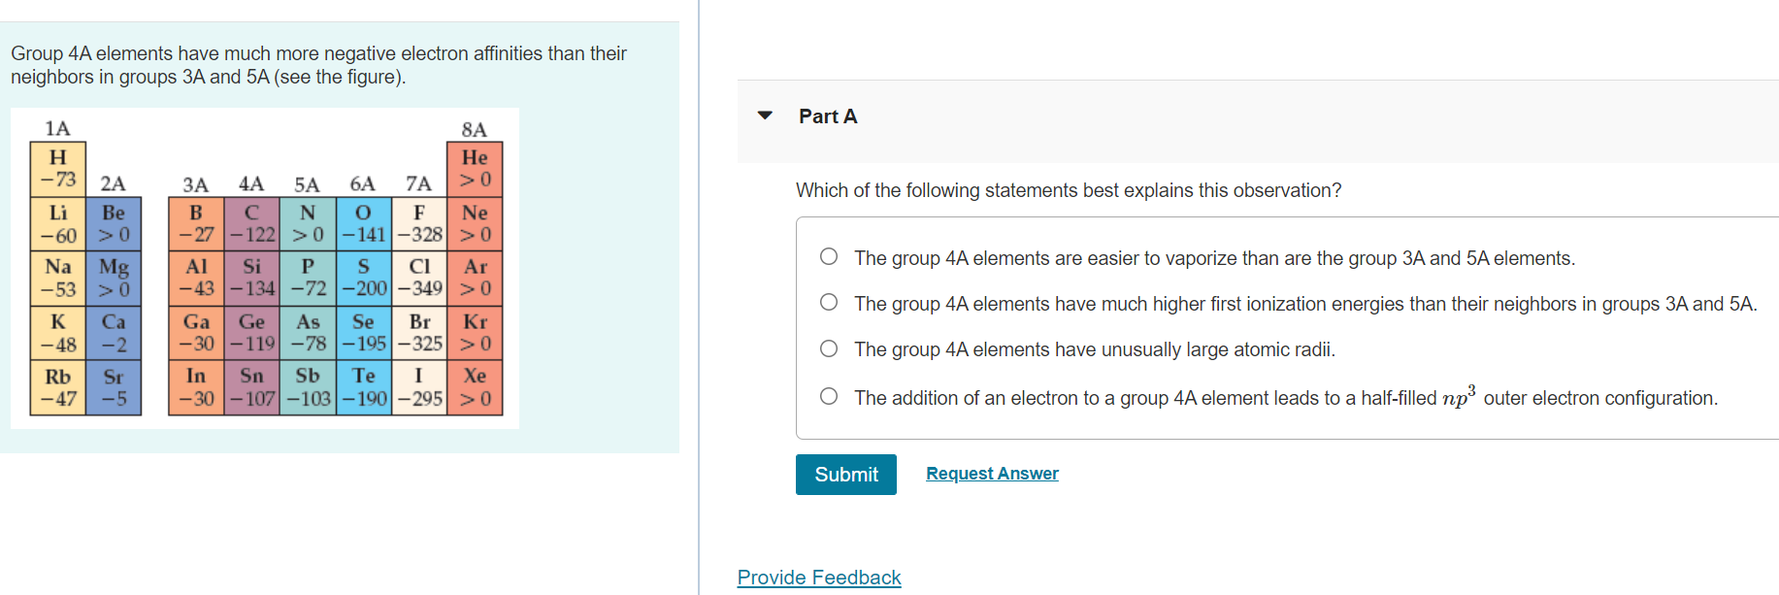The image size is (1779, 595).
Task: Click the Hydrogen cell in the figure
Action: (x=57, y=167)
